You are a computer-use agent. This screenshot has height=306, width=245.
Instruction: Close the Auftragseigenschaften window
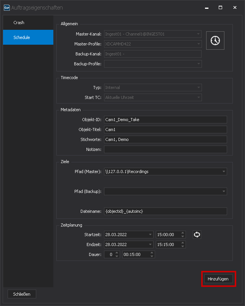(235, 8)
